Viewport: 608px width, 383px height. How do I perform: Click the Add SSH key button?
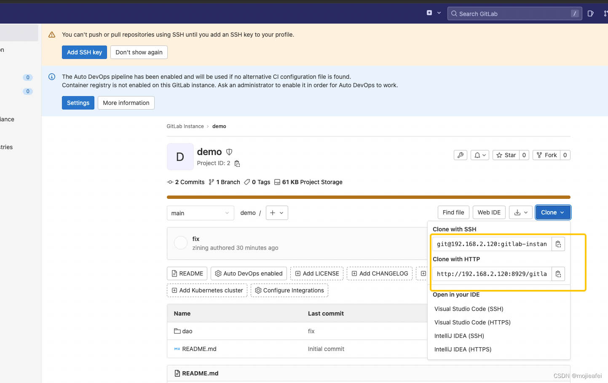[84, 52]
